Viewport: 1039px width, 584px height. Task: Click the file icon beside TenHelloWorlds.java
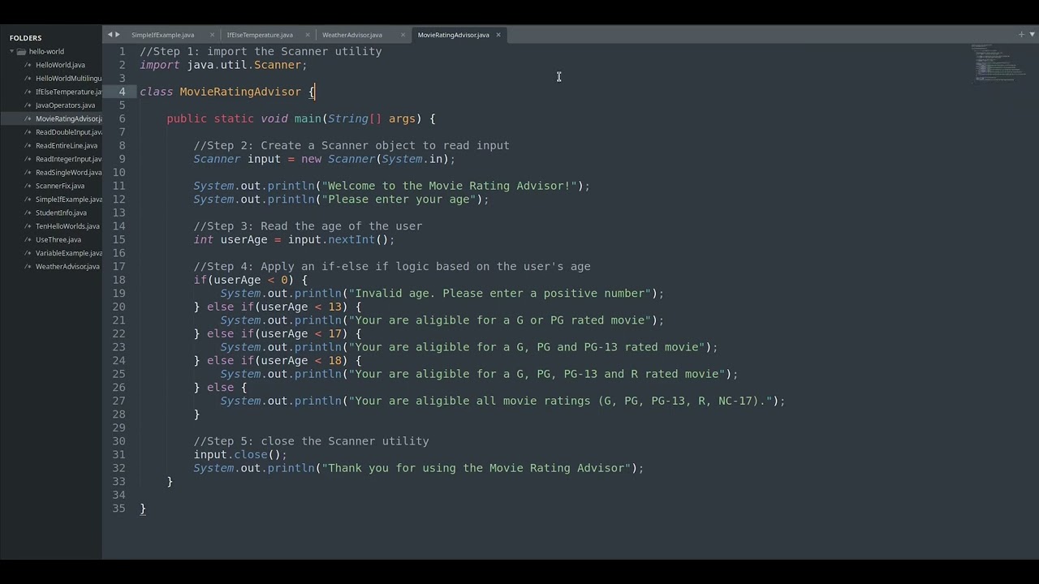[x=28, y=226]
